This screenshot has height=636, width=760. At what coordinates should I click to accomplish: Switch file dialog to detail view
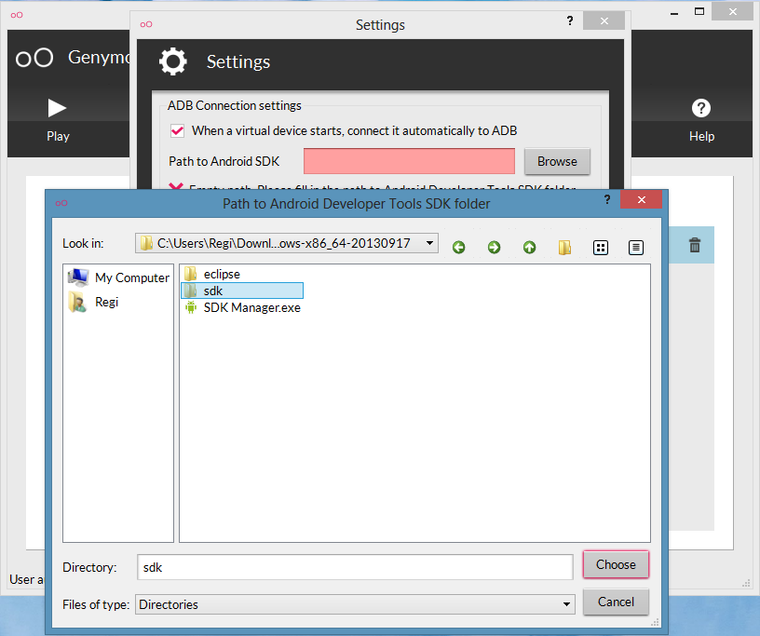tap(636, 248)
